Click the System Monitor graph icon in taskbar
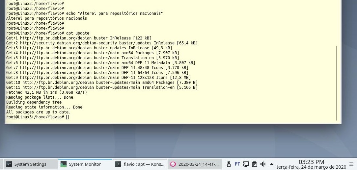Screen dimensions: 357x170 [63, 164]
